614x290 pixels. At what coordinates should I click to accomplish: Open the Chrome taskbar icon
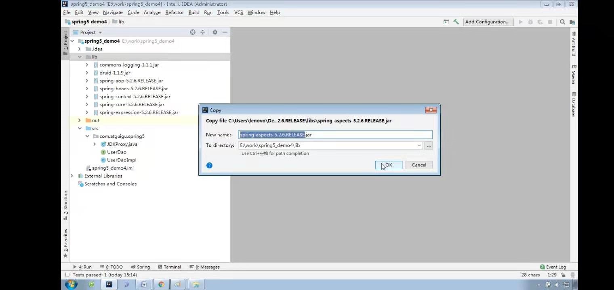[161, 284]
